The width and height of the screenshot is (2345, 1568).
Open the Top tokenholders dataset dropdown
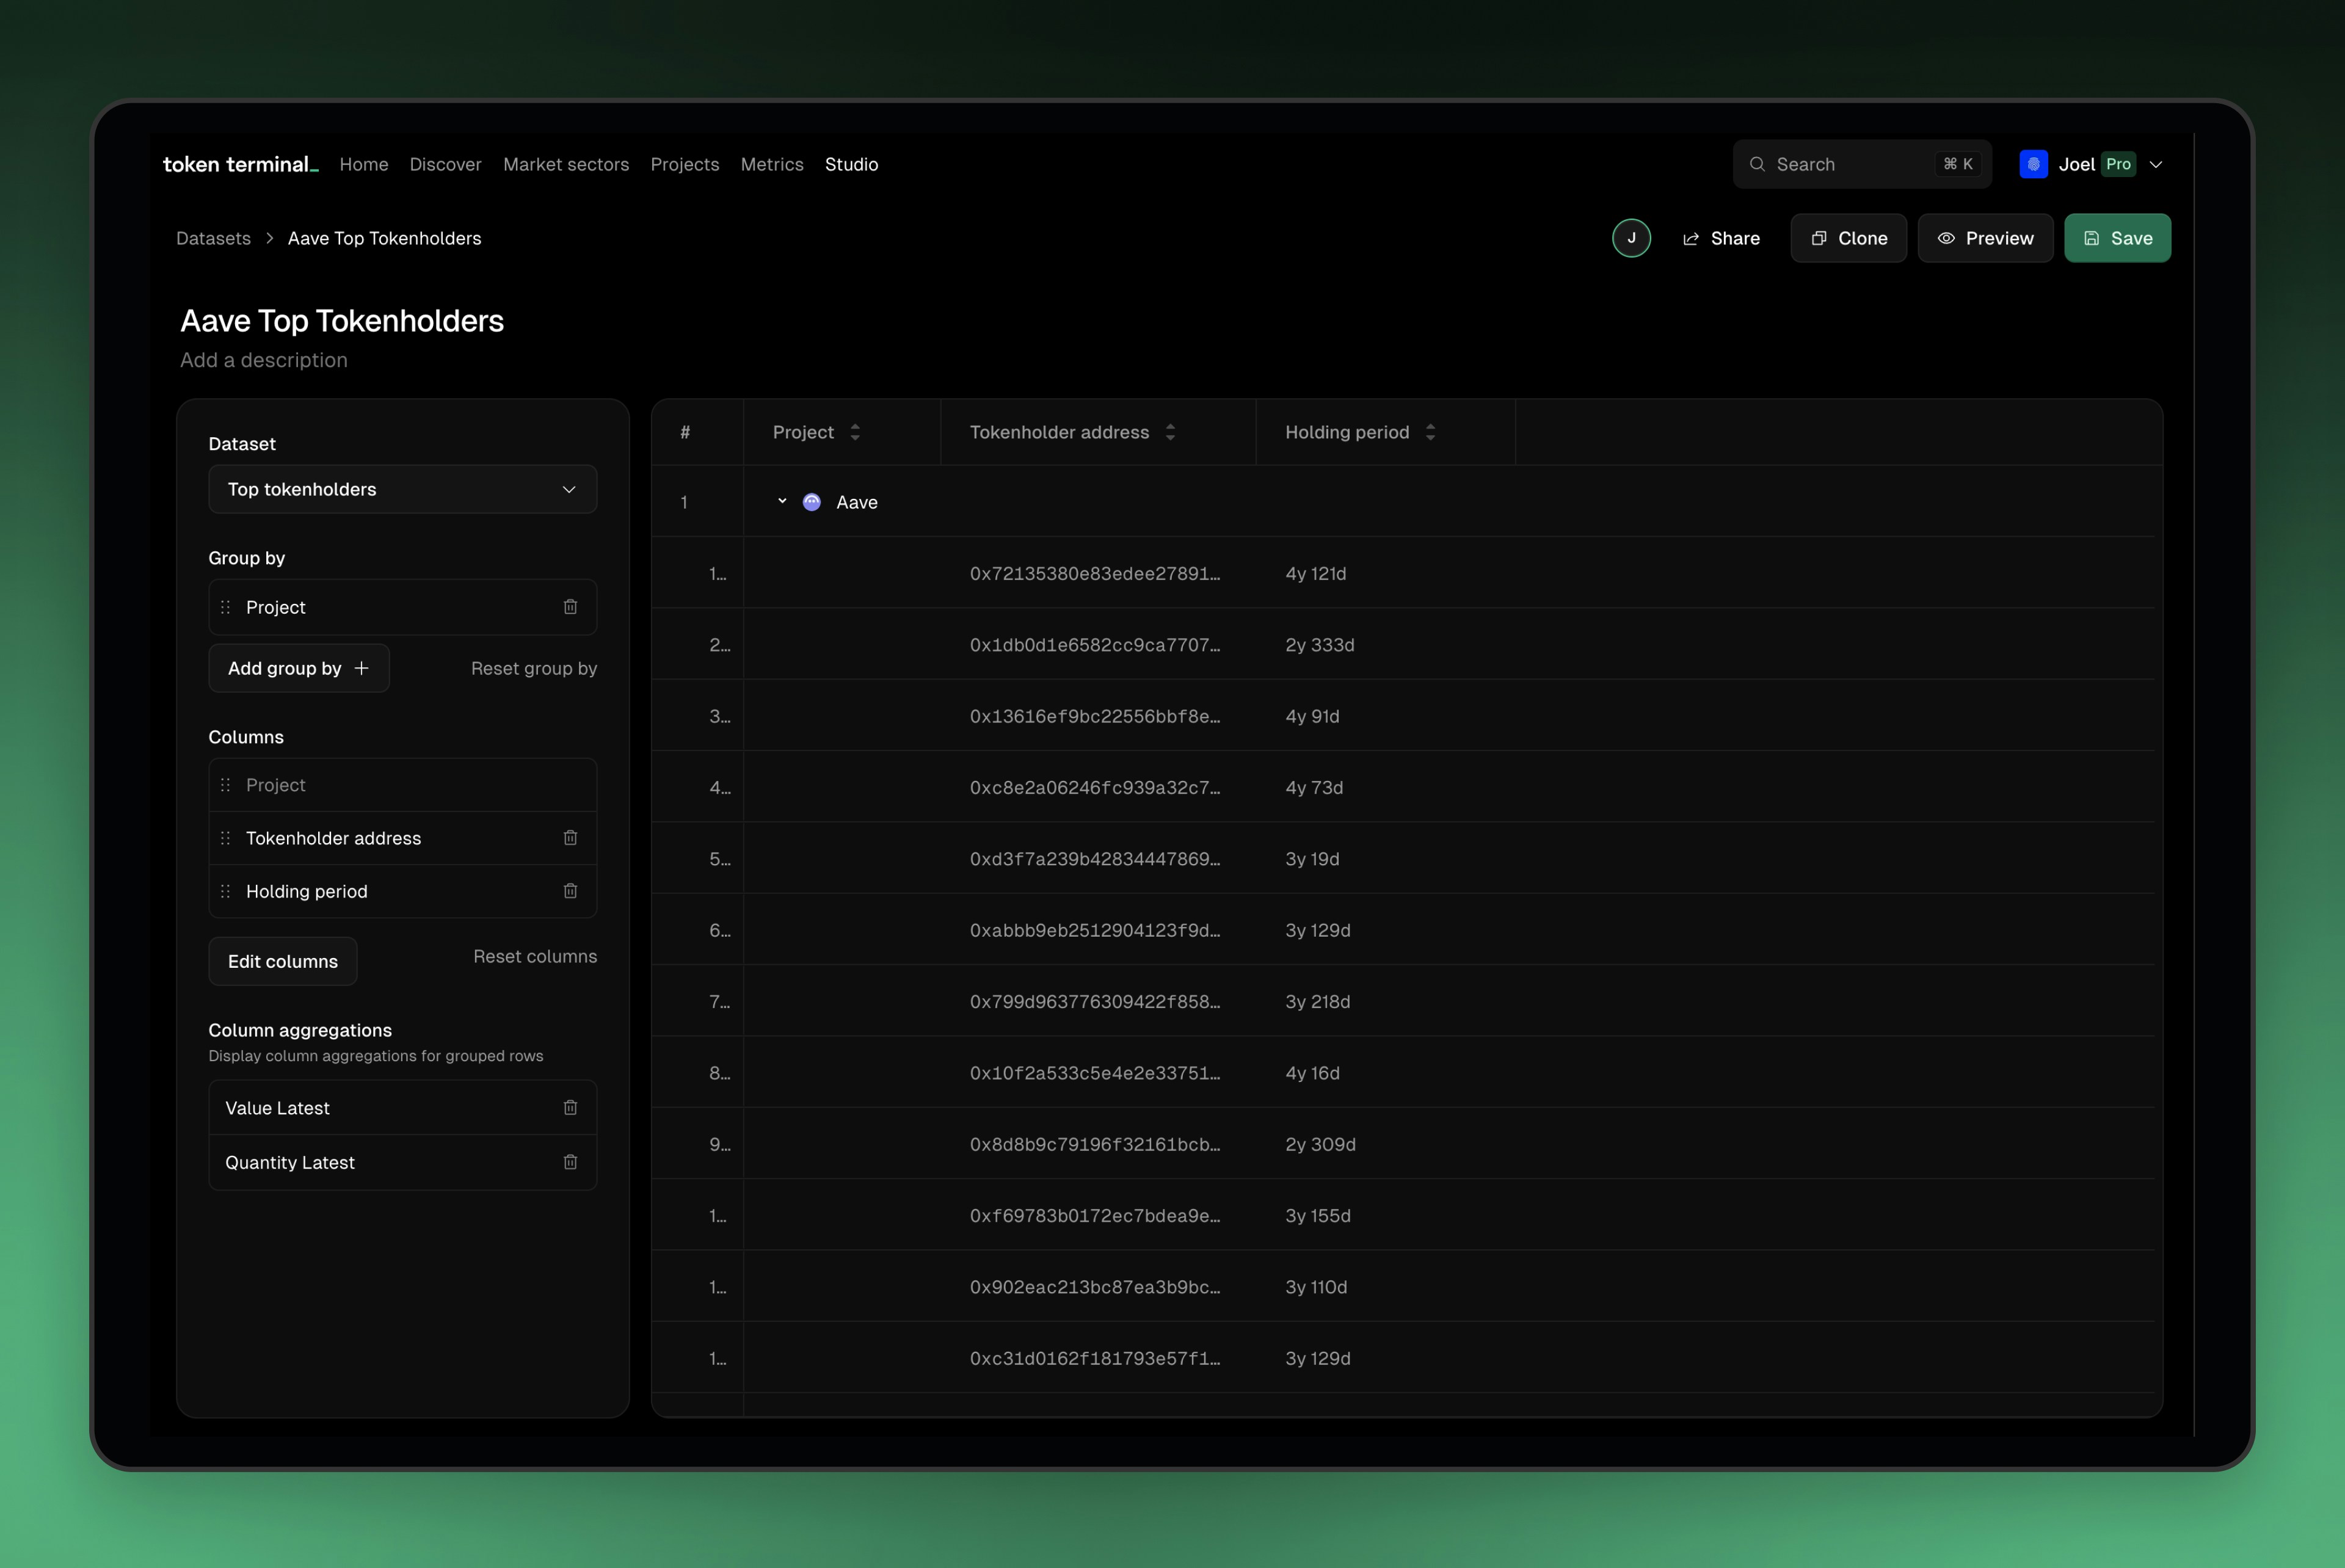pyautogui.click(x=403, y=489)
